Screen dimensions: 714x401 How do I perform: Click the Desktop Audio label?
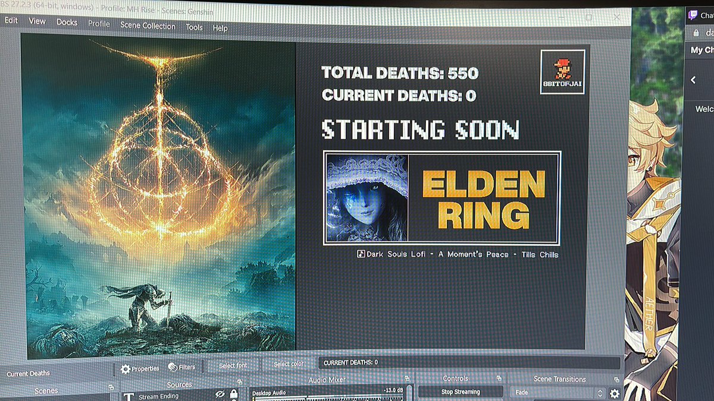coord(269,393)
